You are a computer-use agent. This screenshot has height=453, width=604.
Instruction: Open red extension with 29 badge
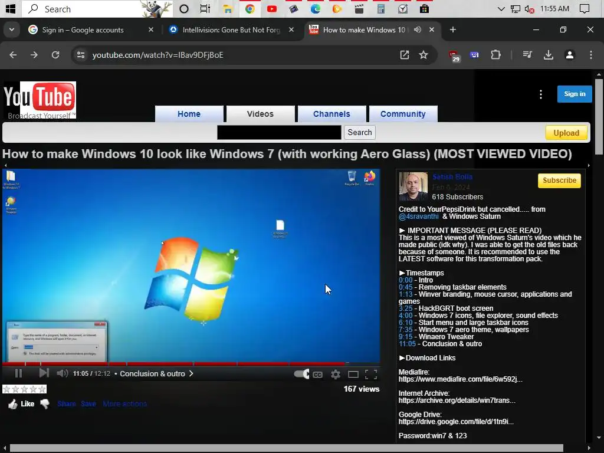pos(454,56)
